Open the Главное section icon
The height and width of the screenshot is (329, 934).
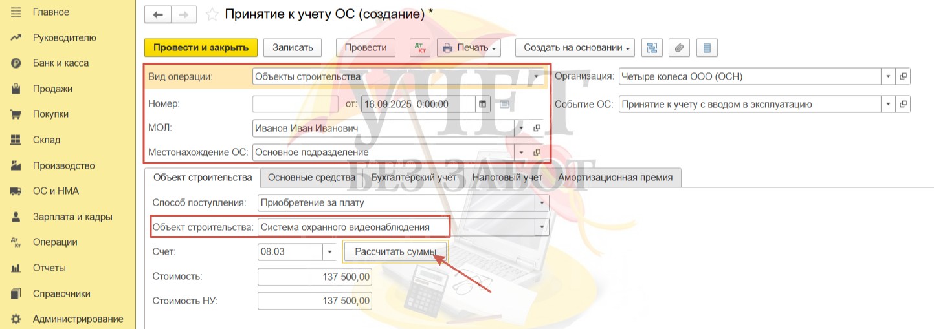(16, 12)
